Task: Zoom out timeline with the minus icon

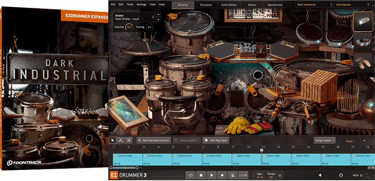Action: pos(369,168)
